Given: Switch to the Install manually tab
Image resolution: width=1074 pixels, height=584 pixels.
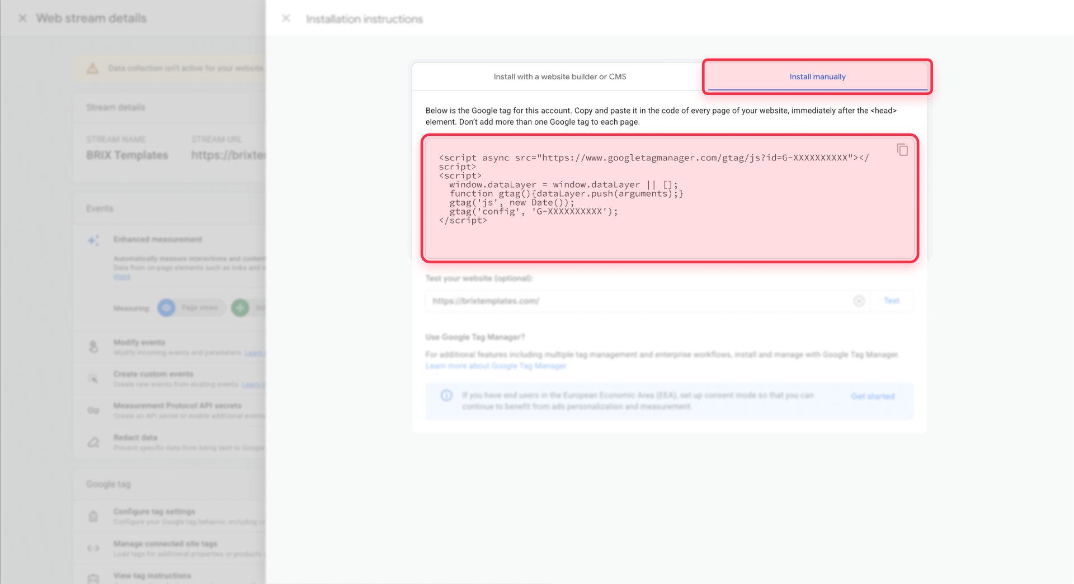Looking at the screenshot, I should (817, 77).
